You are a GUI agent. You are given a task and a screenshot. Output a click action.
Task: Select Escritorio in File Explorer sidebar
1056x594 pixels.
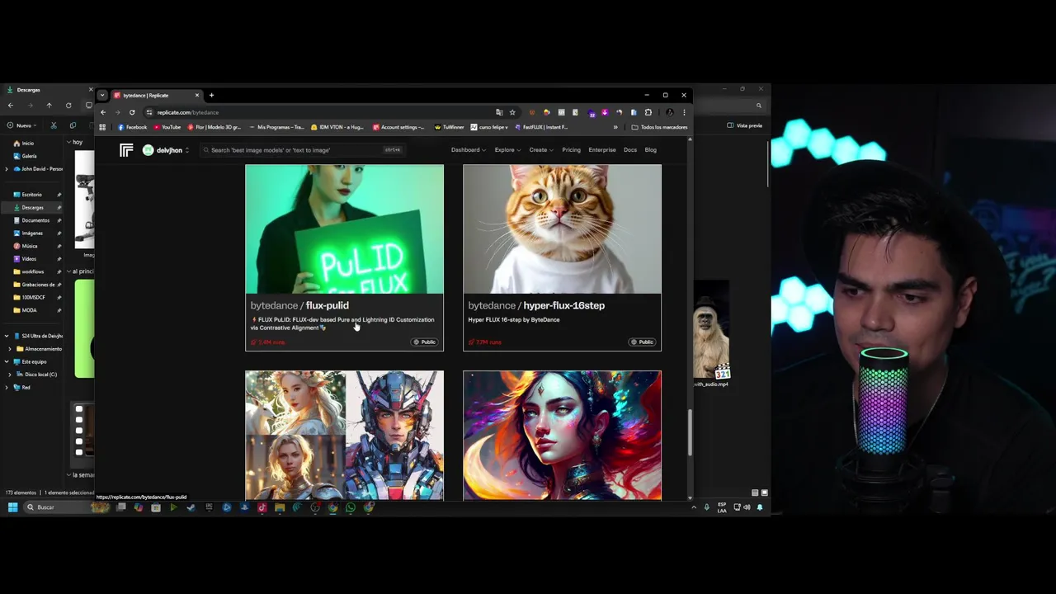coord(28,195)
